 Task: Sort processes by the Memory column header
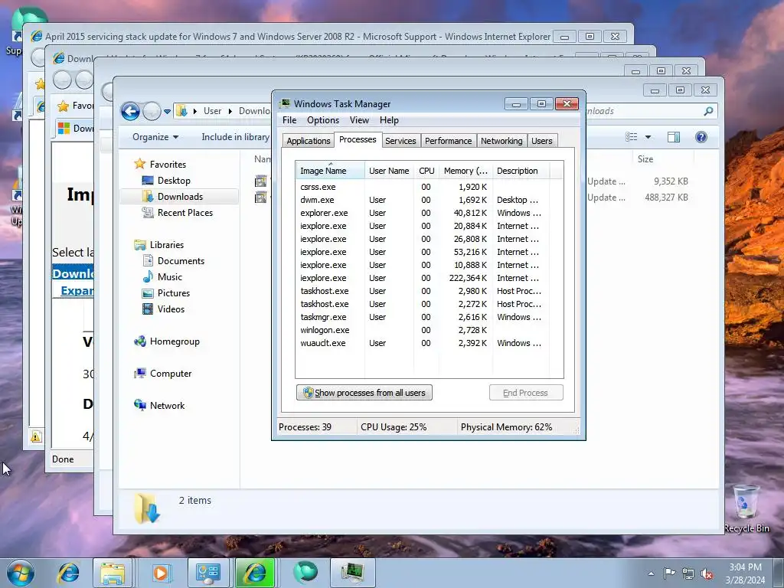point(465,171)
